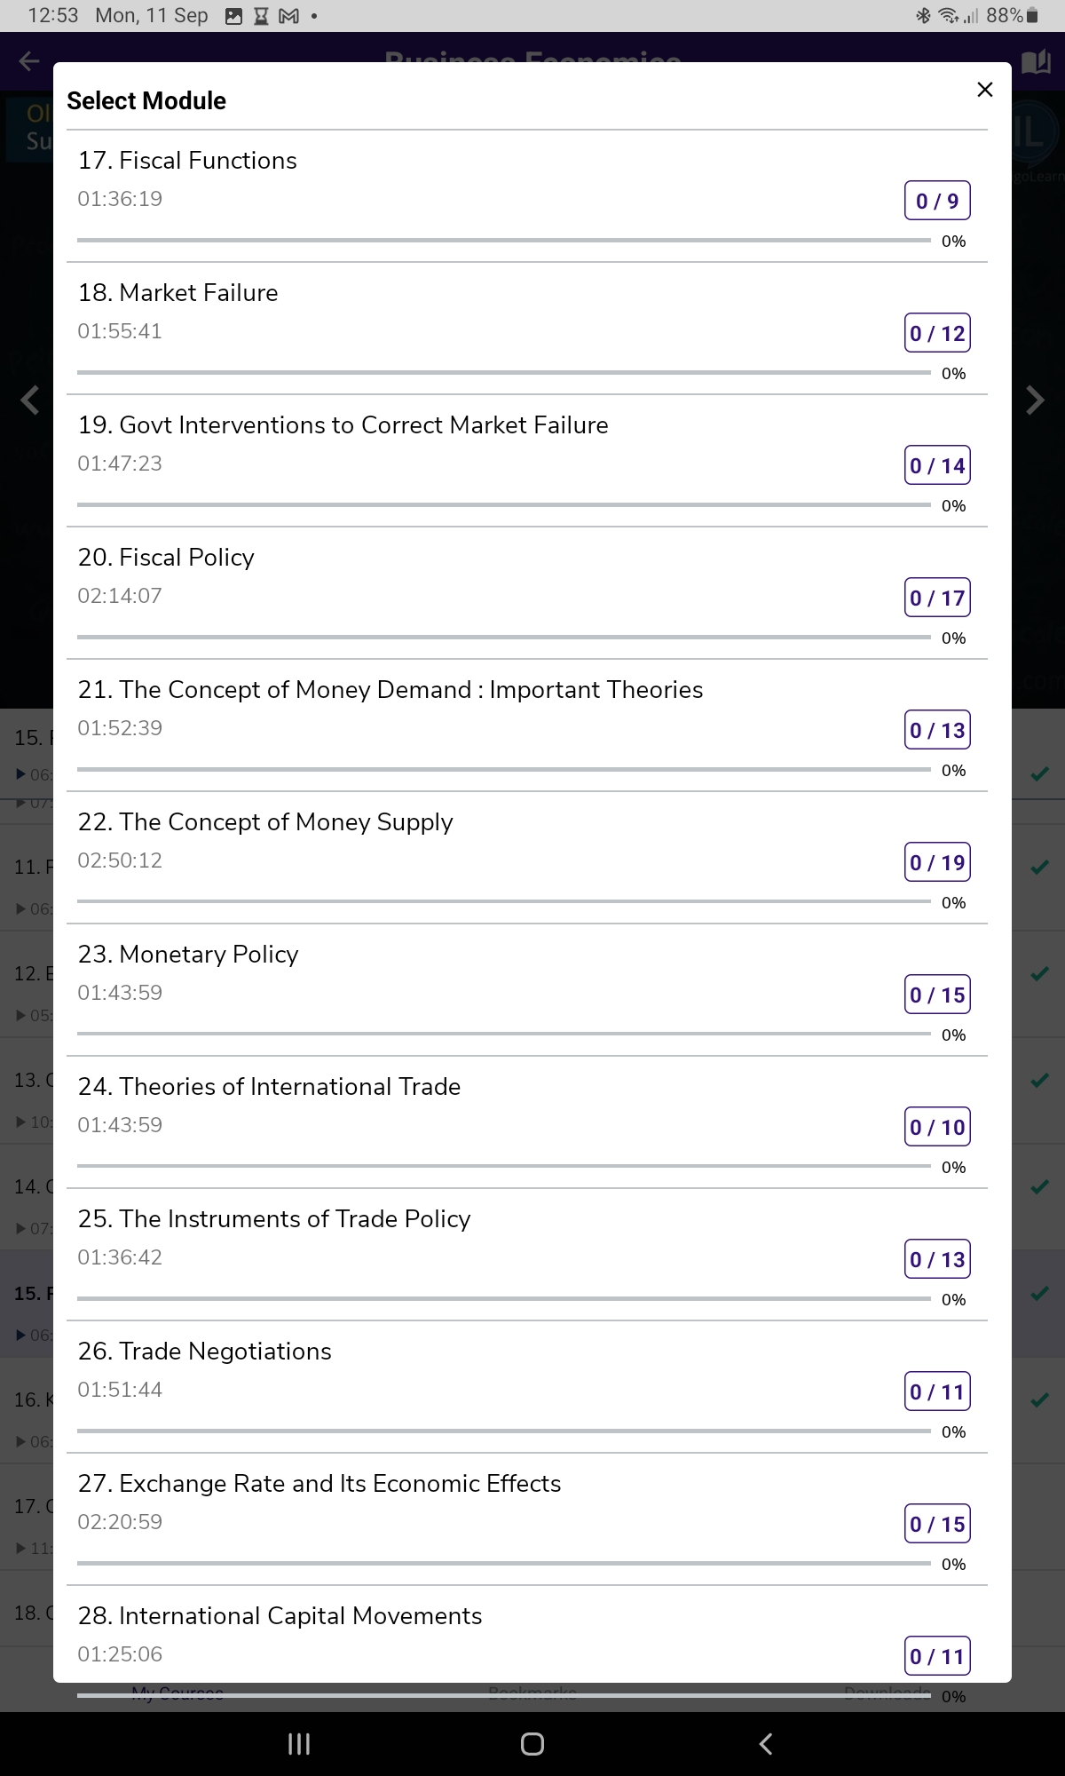Tap the back arrow in header
This screenshot has width=1065, height=1776.
(29, 61)
